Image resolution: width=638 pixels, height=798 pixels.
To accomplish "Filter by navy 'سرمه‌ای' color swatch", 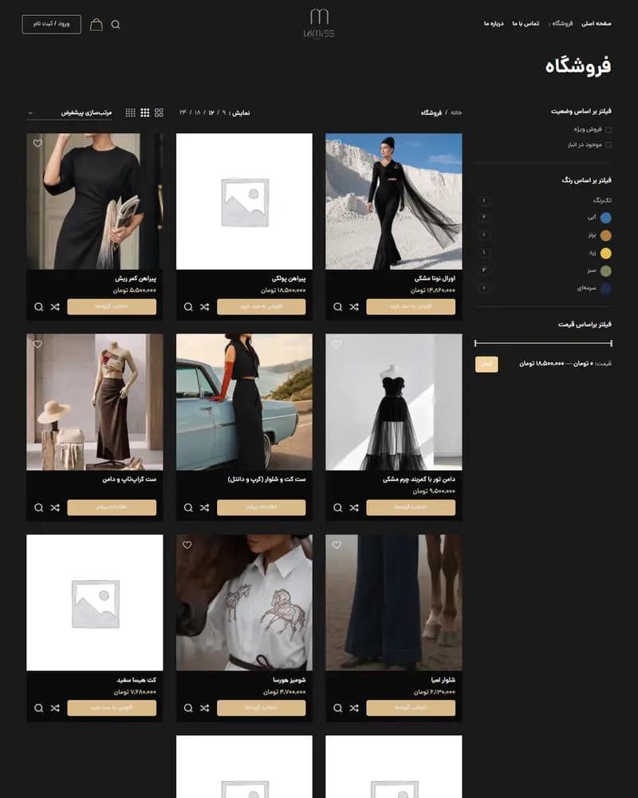I will click(605, 289).
